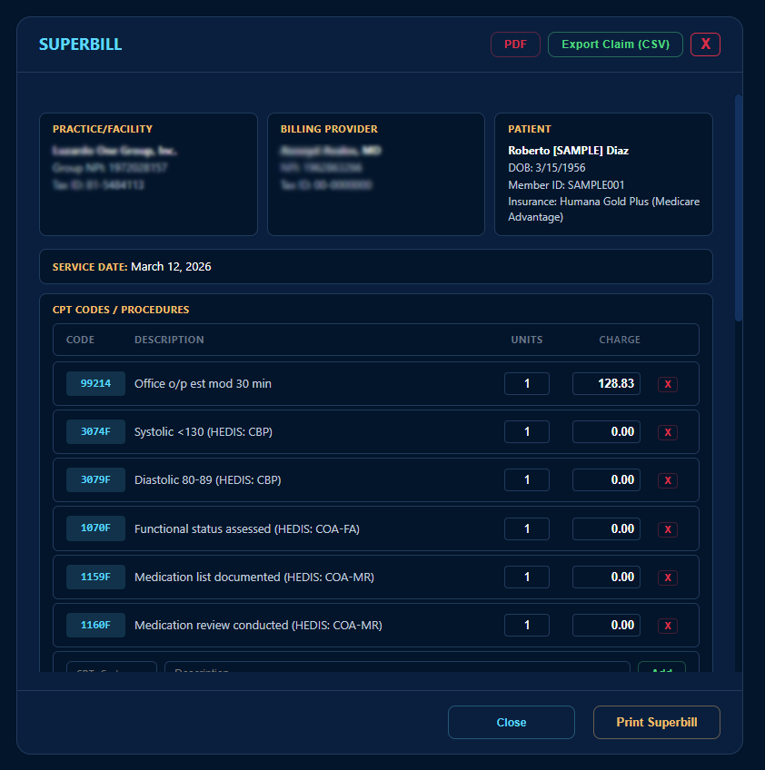Change the charge amount for 99214
765x770 pixels.
pos(605,383)
